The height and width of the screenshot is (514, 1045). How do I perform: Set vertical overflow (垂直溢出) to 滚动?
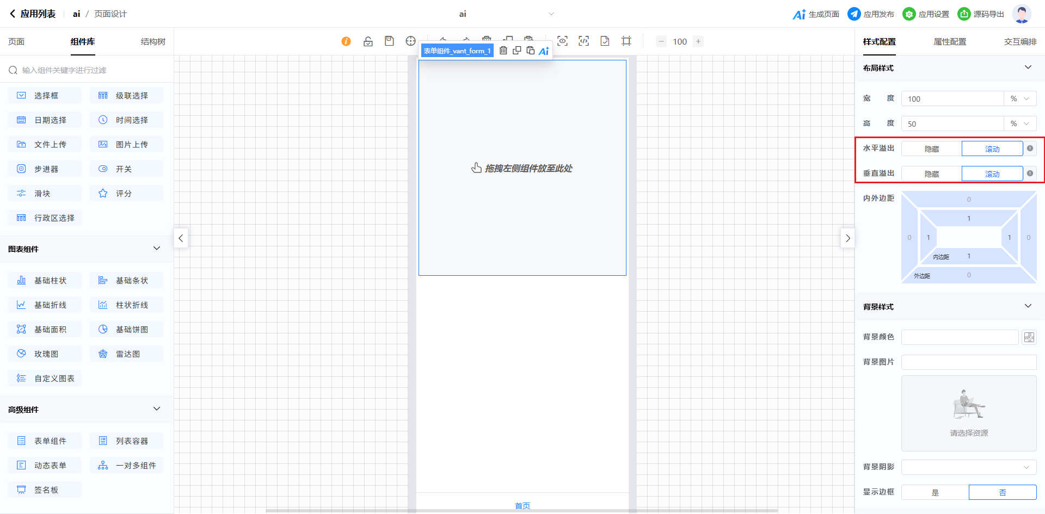(992, 174)
